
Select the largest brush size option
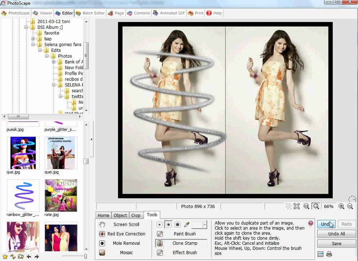coord(178,225)
